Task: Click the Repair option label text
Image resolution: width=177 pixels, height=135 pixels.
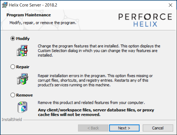Action: (x=23, y=67)
